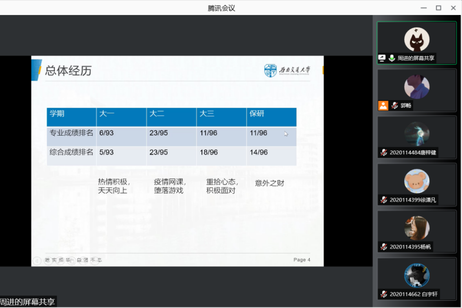Screen dimensions: 462x308
Task: Click 唐梓健's avatar in participant list
Action: [x=417, y=134]
